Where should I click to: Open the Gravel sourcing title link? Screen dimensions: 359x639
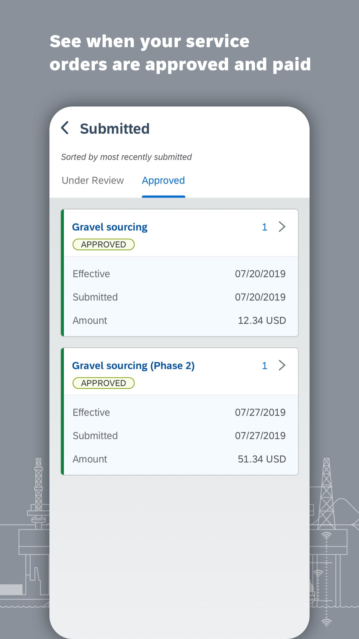coord(110,227)
